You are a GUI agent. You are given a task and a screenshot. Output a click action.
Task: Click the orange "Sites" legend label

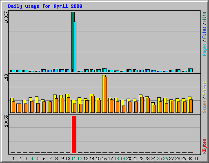[205, 107]
